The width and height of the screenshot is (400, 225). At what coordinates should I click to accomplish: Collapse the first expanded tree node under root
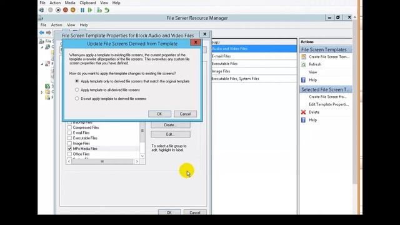click(42, 47)
